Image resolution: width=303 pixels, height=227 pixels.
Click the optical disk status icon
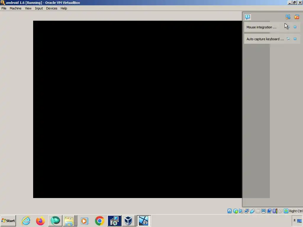pyautogui.click(x=235, y=211)
